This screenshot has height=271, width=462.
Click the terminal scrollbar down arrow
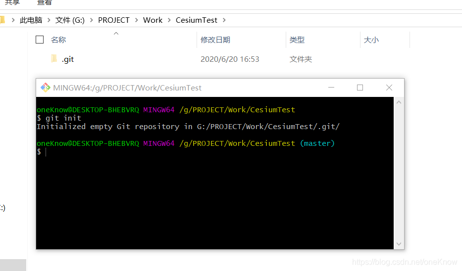pos(399,244)
